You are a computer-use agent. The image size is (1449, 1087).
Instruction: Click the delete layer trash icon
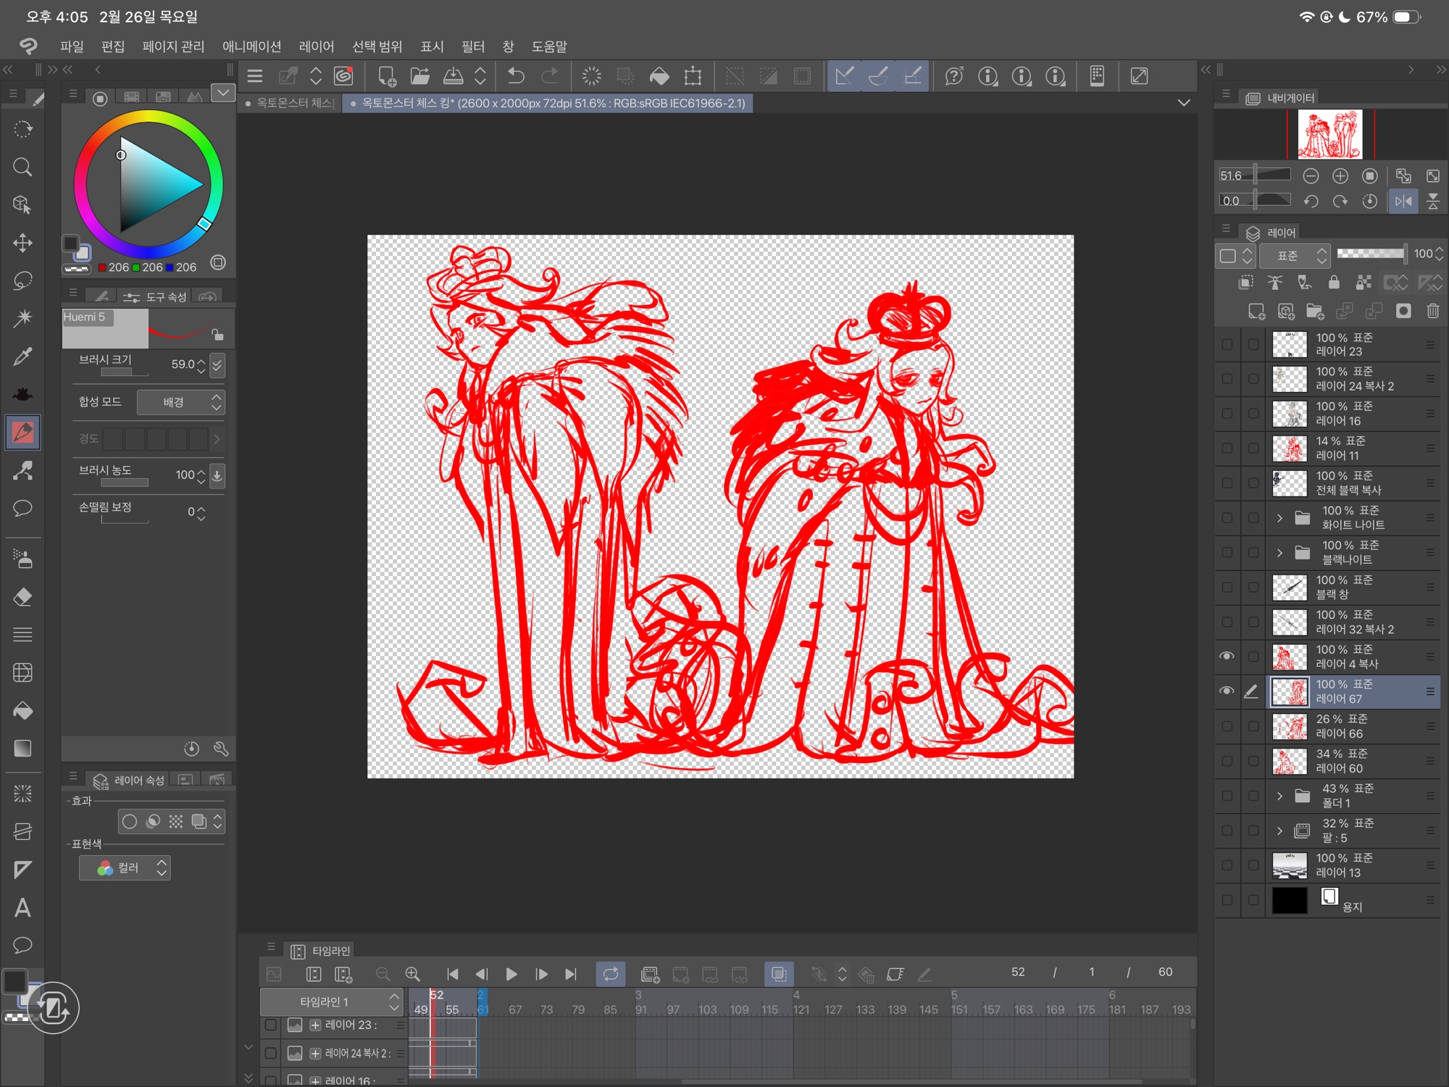[x=1432, y=311]
